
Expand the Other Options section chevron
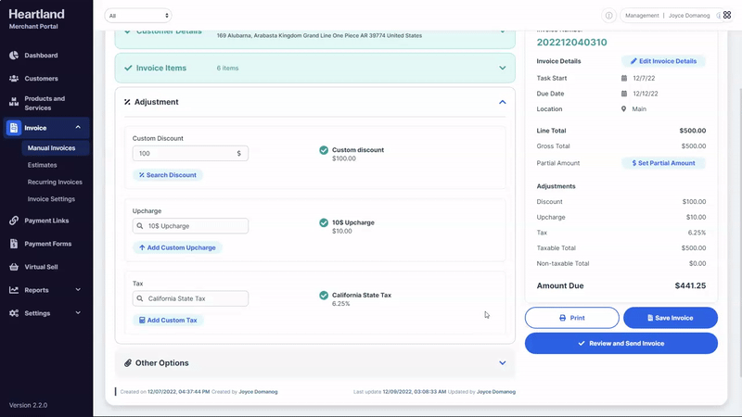click(502, 363)
